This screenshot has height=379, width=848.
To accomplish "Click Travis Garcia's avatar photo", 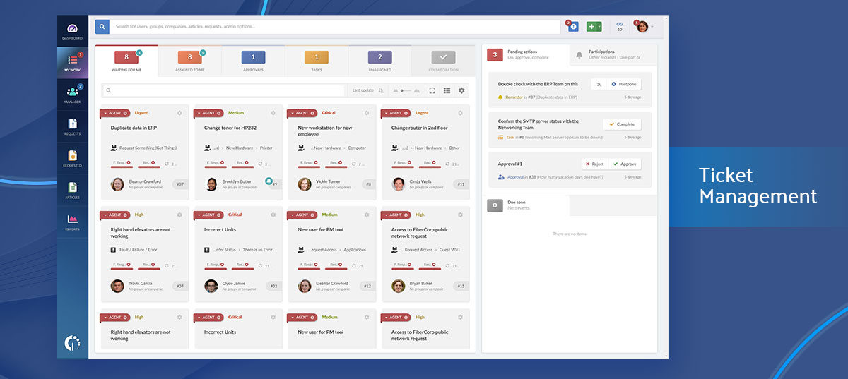I will (117, 286).
